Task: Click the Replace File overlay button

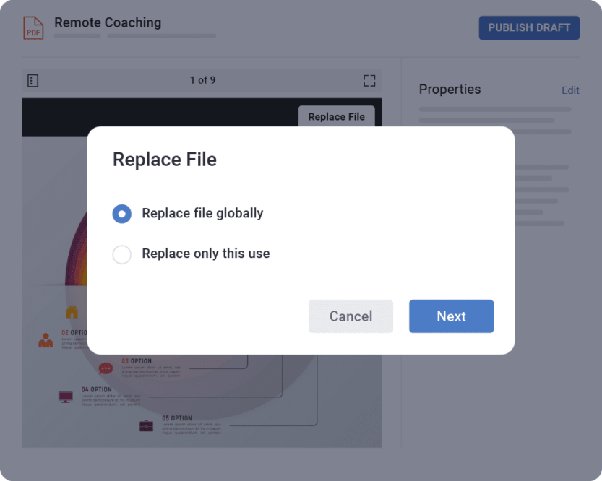Action: (x=336, y=116)
